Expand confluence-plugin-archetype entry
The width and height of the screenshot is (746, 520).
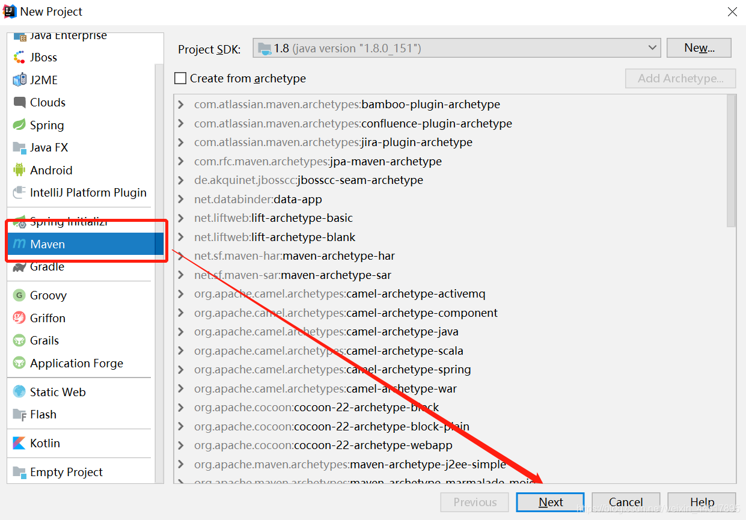[x=181, y=124]
